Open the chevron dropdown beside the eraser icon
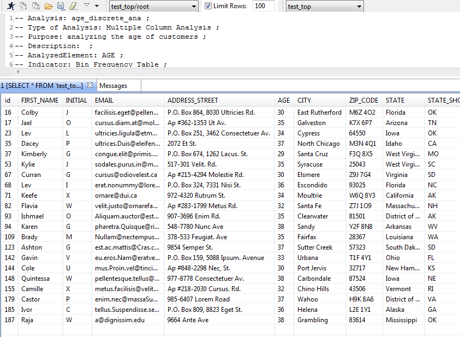The height and width of the screenshot is (337, 460). 86,6
